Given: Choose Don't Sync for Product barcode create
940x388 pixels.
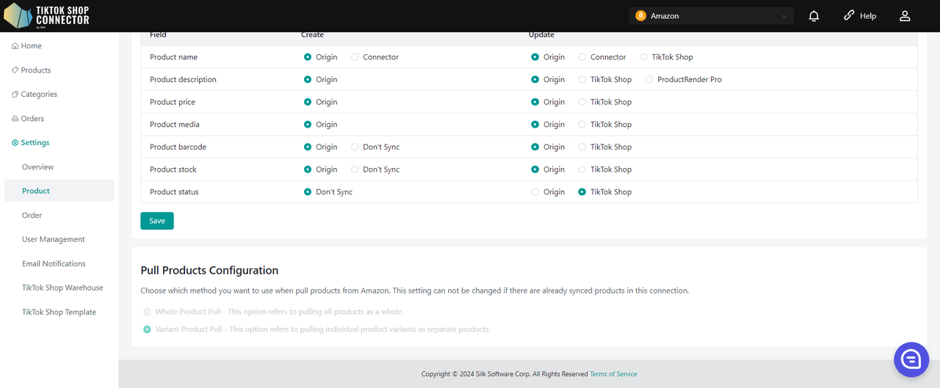Looking at the screenshot, I should pyautogui.click(x=355, y=147).
